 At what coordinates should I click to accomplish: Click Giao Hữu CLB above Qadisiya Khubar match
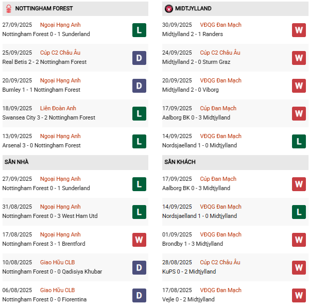[58, 262]
